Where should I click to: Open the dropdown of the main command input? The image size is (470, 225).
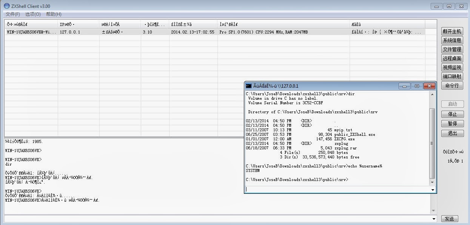point(434,219)
